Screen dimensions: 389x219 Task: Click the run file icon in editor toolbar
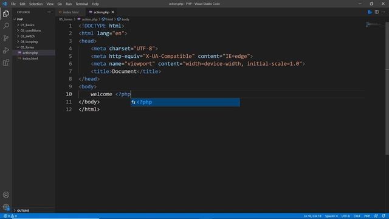370,12
